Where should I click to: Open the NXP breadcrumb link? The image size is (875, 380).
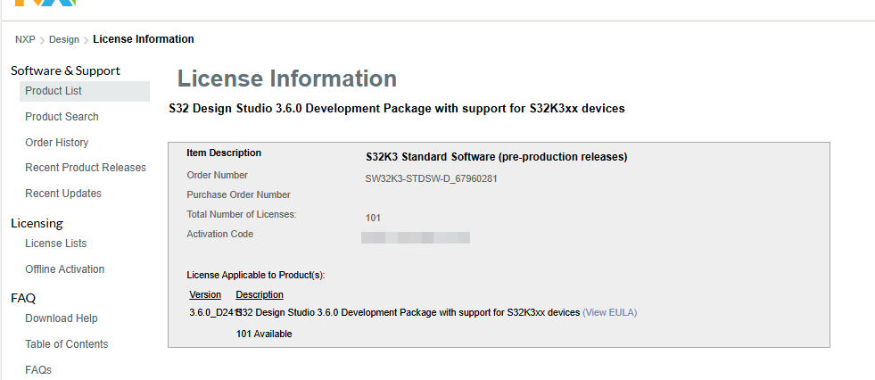[x=25, y=39]
